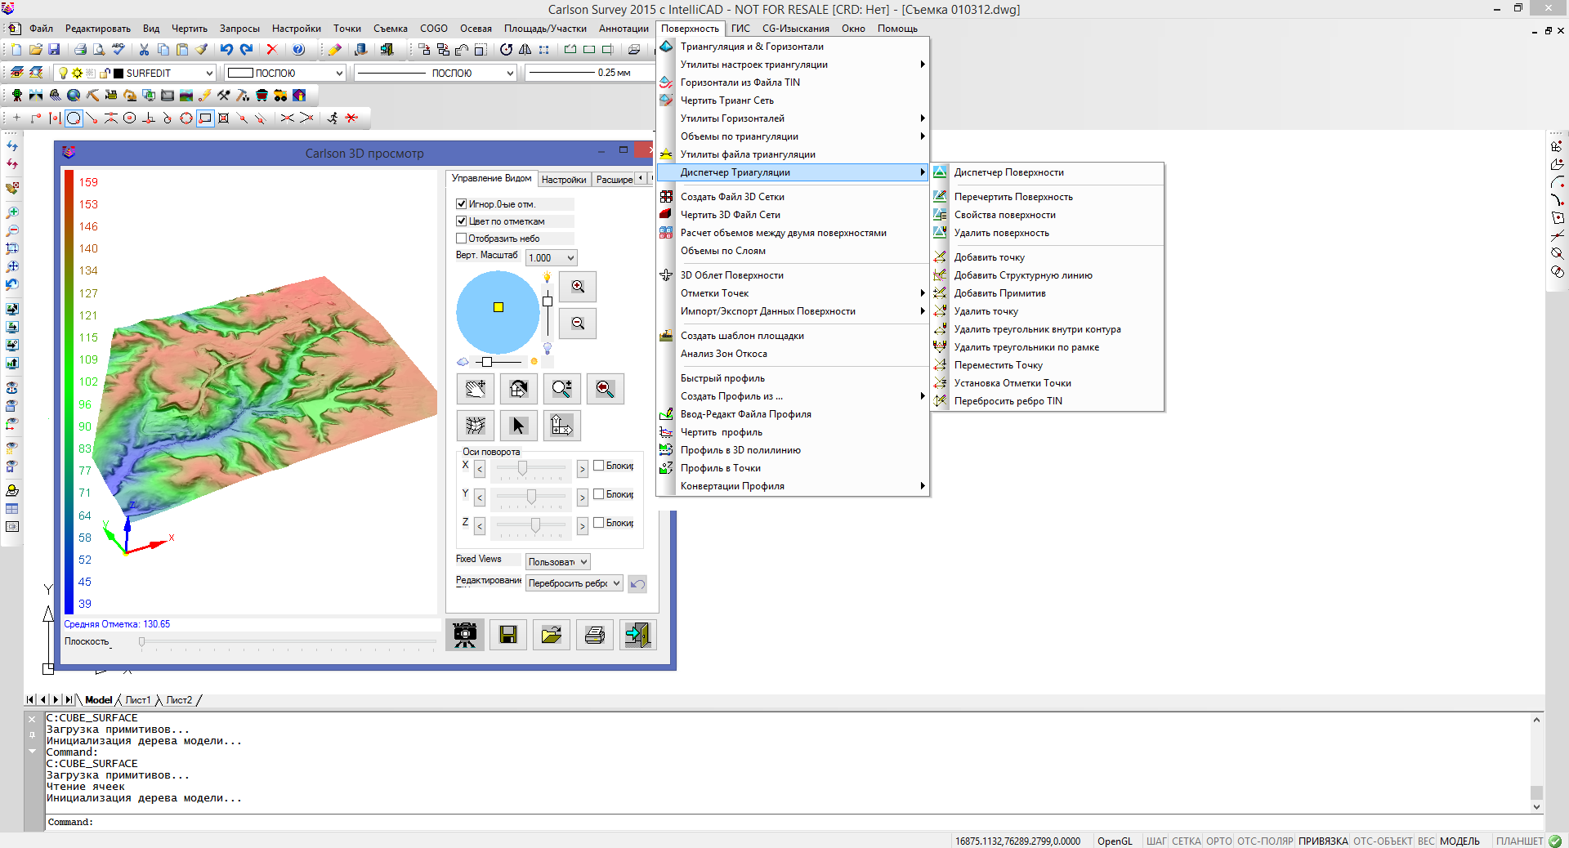Save the 3D view with floppy icon
The width and height of the screenshot is (1569, 848).
click(x=508, y=635)
